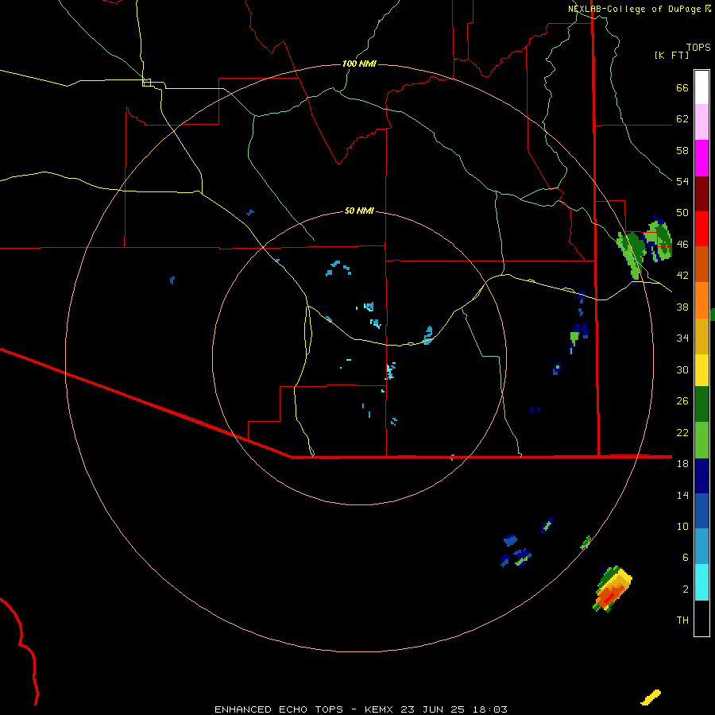
Task: Click the "54" legend value
Action: click(x=682, y=181)
